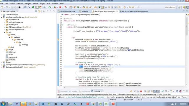Collapse the excel-csv-read-write-app project node
This screenshot has width=189, height=106.
point(2,17)
